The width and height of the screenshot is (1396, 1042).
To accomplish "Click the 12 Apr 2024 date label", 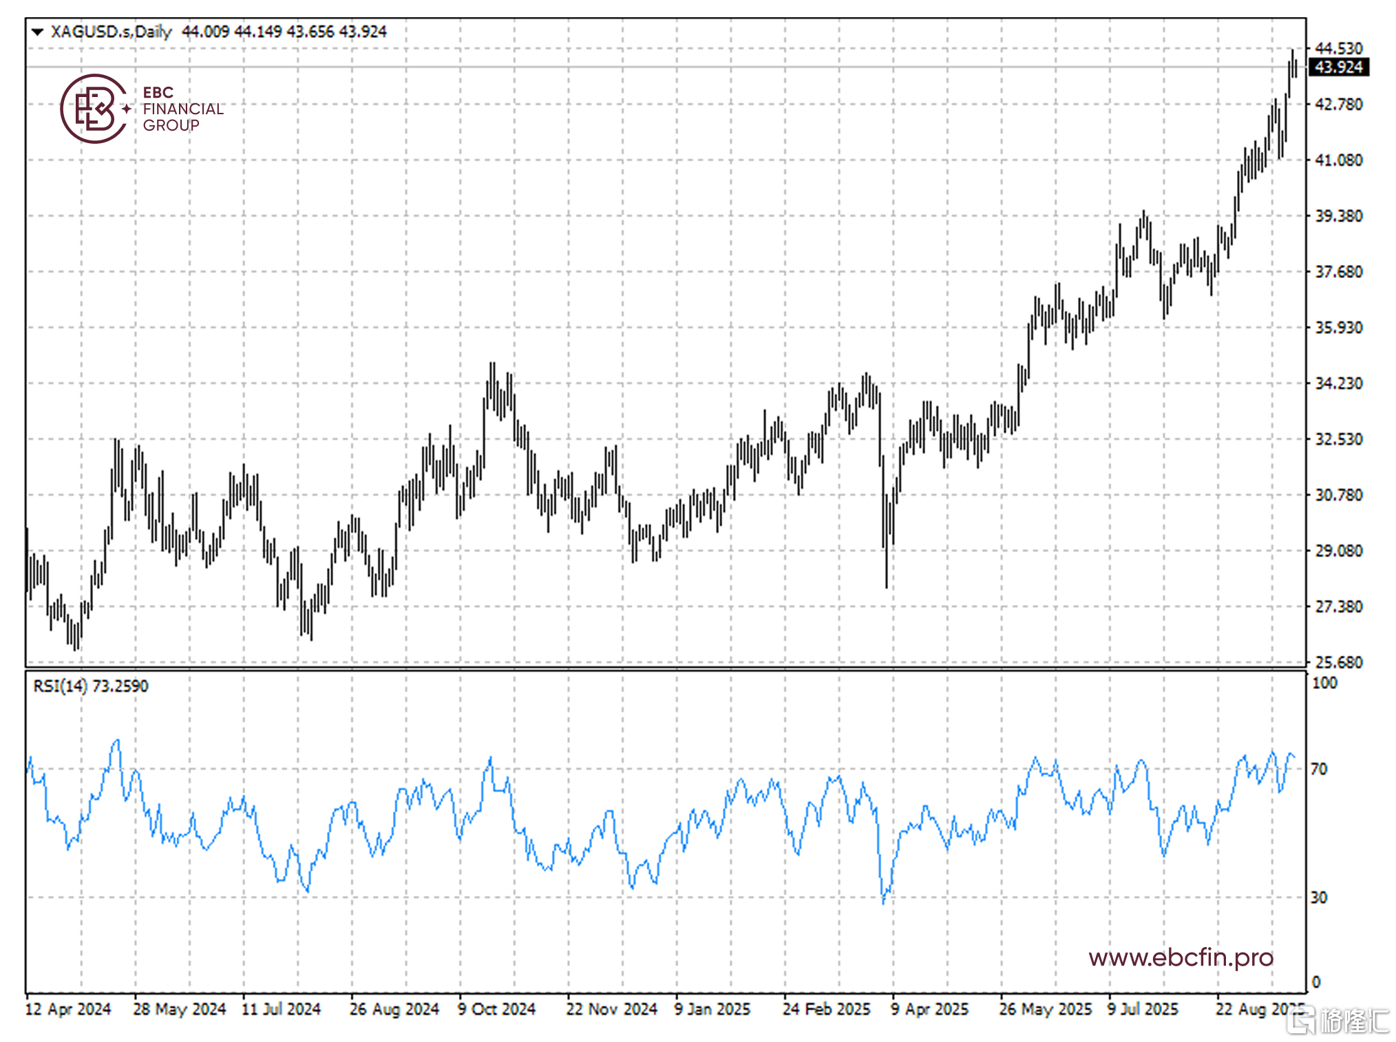I will tap(67, 1010).
